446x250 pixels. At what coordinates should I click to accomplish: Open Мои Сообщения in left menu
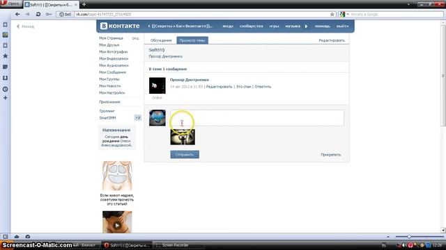112,72
